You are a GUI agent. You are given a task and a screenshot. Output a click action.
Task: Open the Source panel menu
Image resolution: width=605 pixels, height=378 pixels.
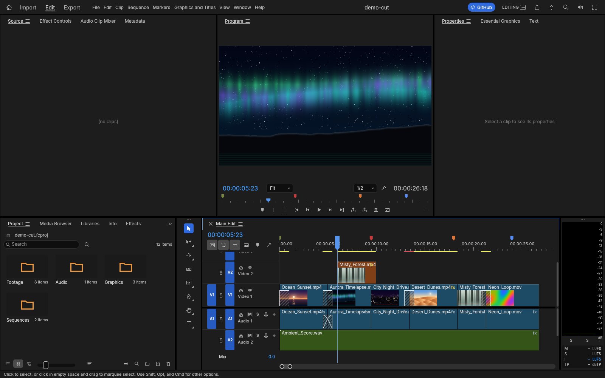28,21
